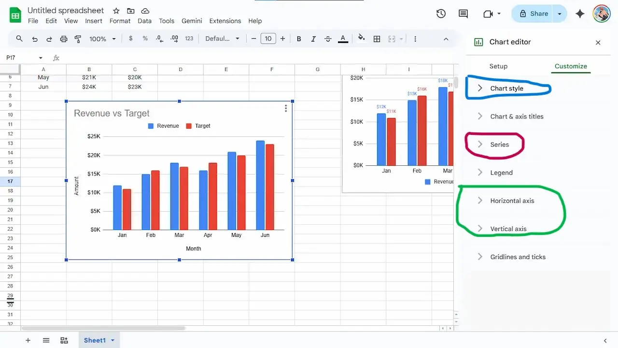
Task: Open version history clock icon
Action: pos(441,14)
